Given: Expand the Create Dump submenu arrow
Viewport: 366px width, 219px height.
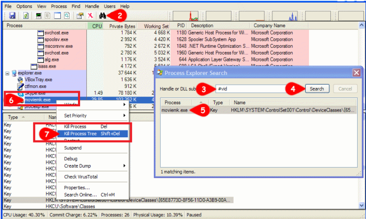Looking at the screenshot, I should [125, 166].
